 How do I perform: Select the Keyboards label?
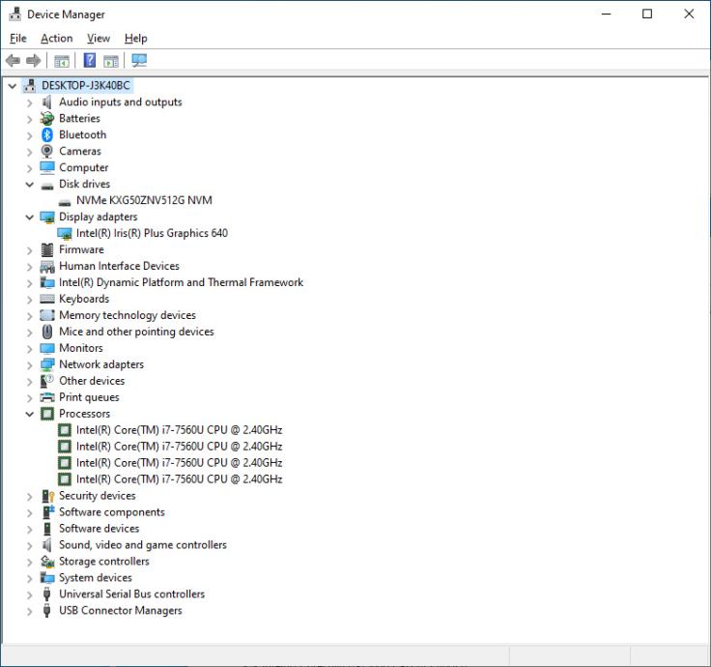pos(84,299)
